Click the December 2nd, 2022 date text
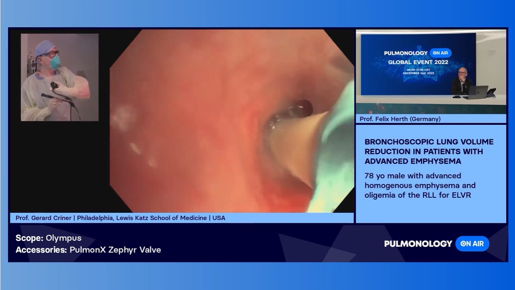This screenshot has height=290, width=515. pyautogui.click(x=418, y=73)
